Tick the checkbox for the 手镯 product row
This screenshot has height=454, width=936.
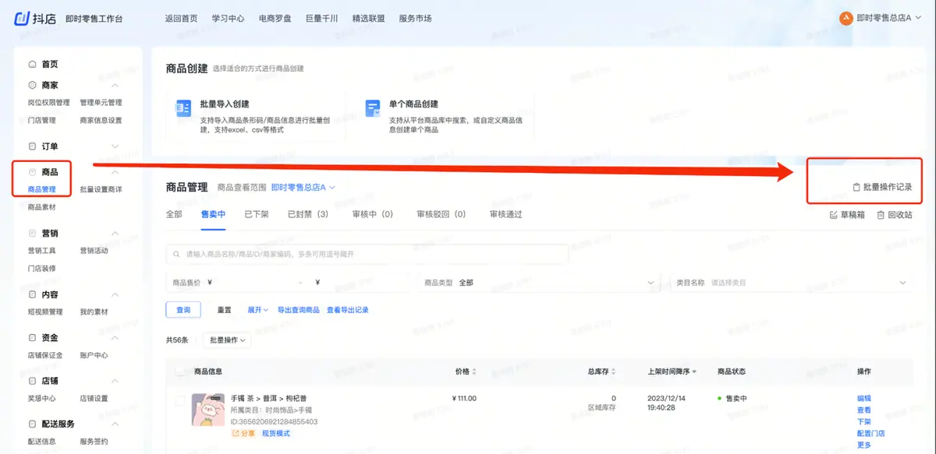[180, 400]
